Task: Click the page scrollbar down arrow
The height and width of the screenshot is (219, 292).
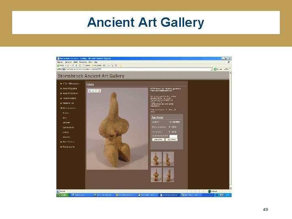Action: pyautogui.click(x=230, y=188)
